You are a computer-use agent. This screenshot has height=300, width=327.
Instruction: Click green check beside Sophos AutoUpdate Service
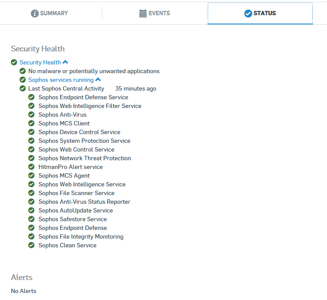tap(31, 210)
